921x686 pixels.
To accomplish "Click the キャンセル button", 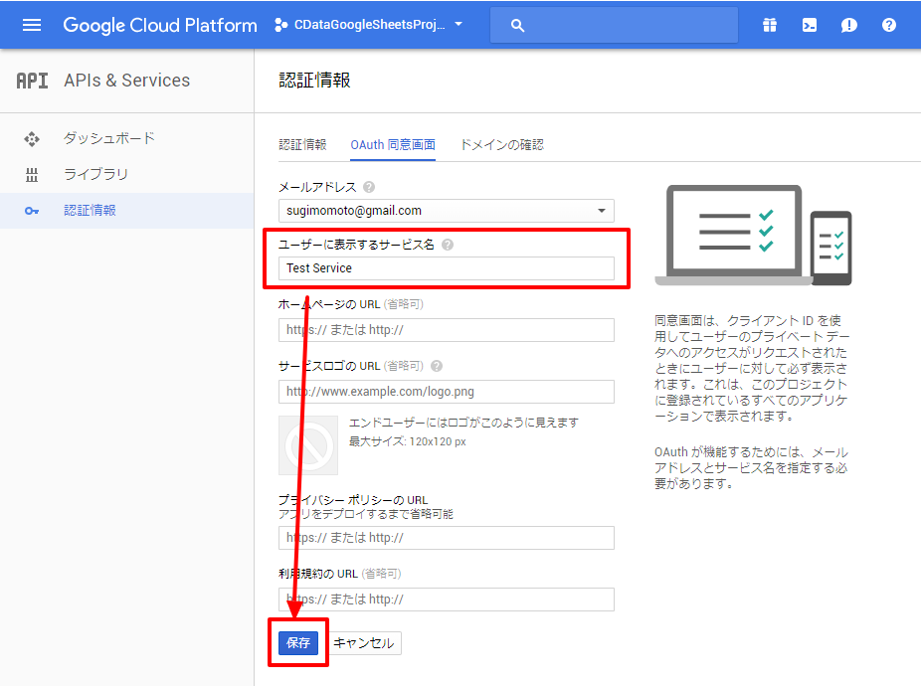I will [x=364, y=643].
